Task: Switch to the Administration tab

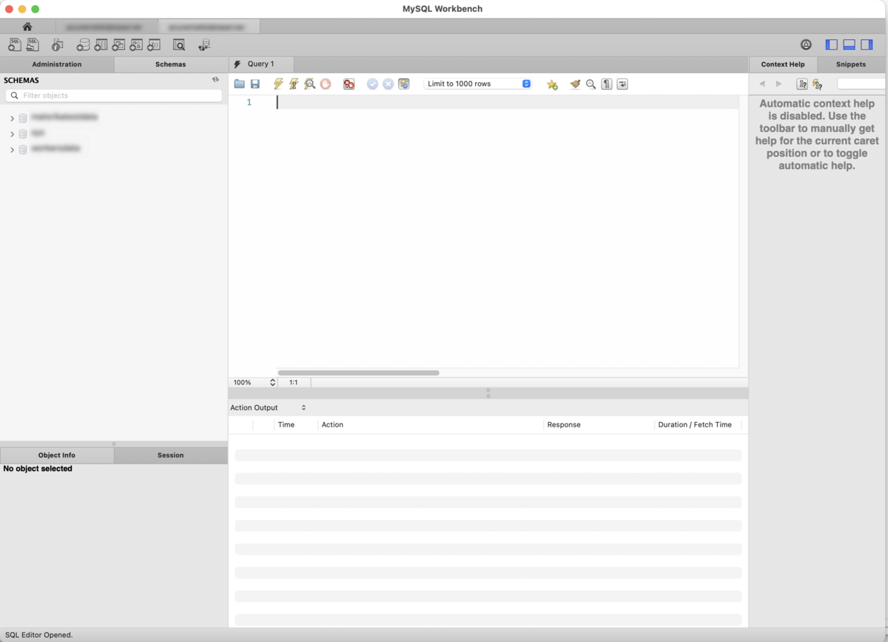Action: pos(57,64)
